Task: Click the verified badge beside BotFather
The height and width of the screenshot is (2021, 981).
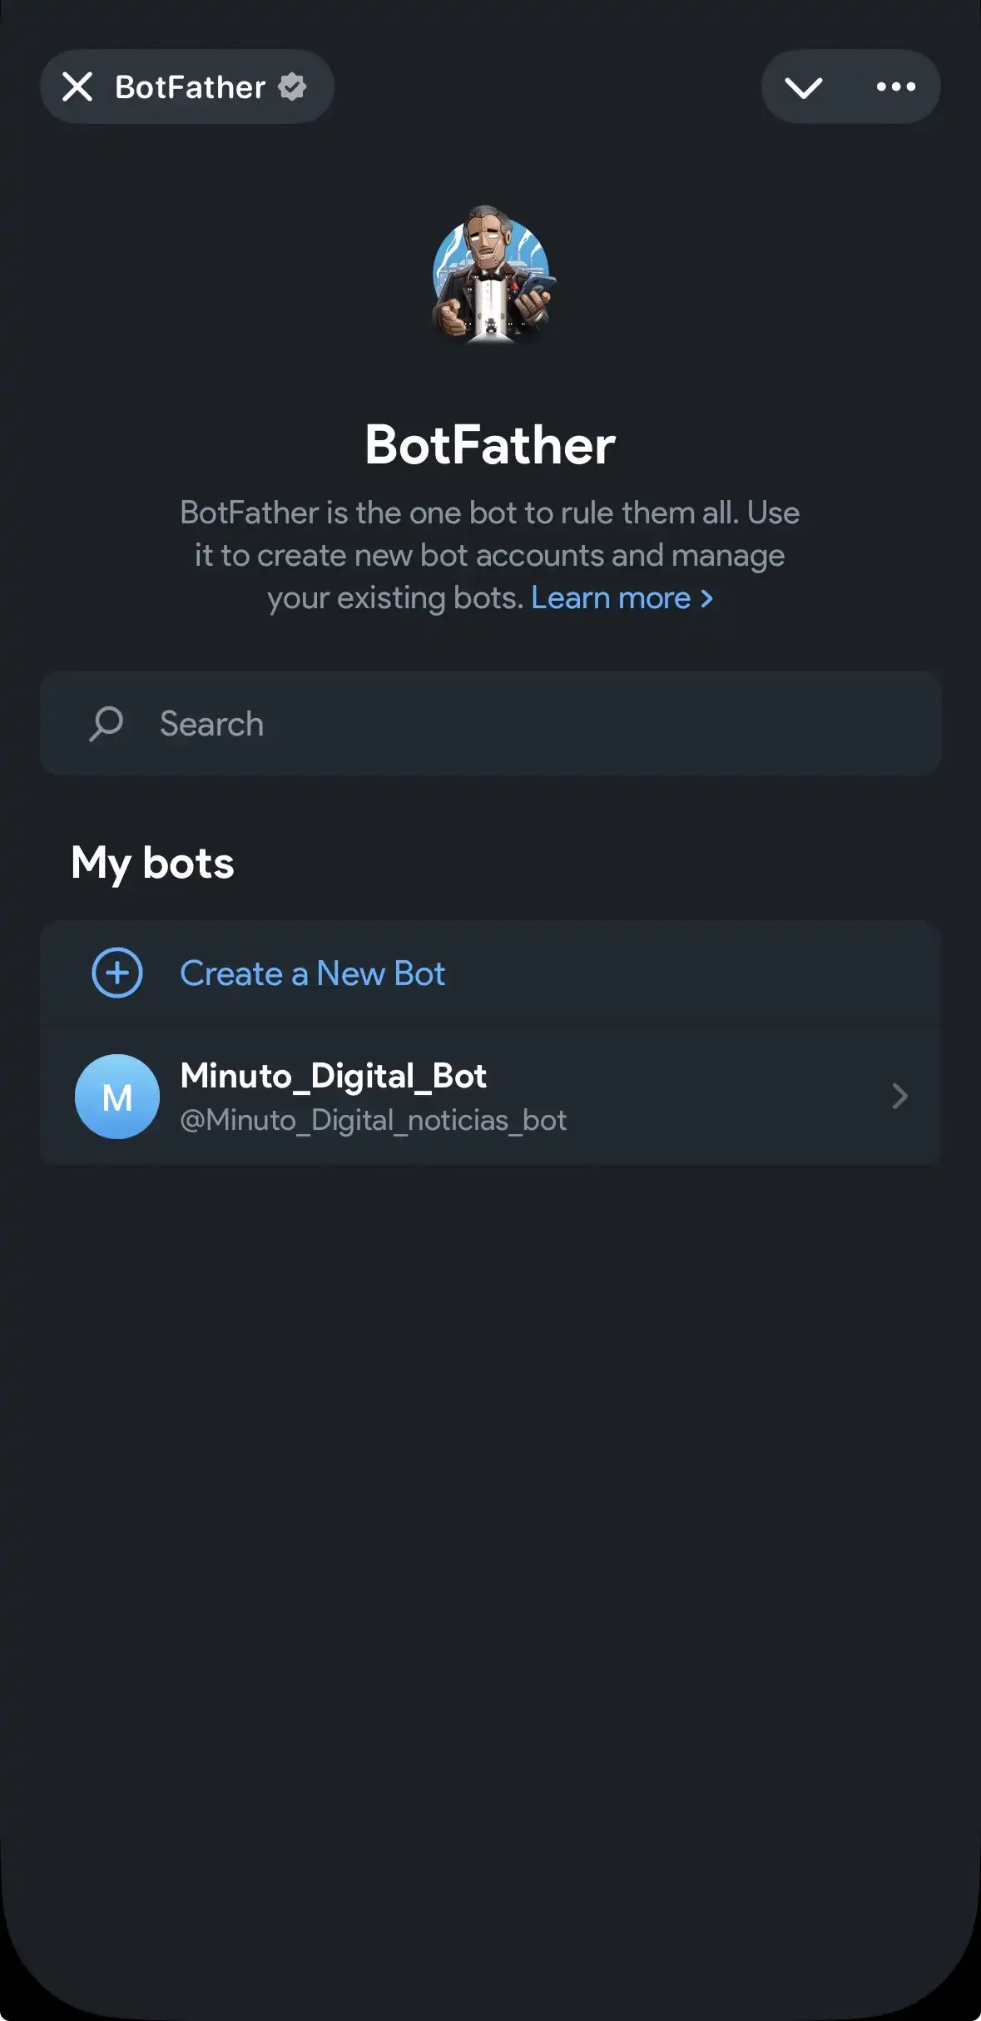Action: (x=292, y=87)
